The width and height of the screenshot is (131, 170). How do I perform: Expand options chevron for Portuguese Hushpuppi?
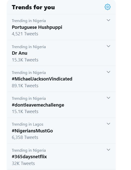coord(108,20)
